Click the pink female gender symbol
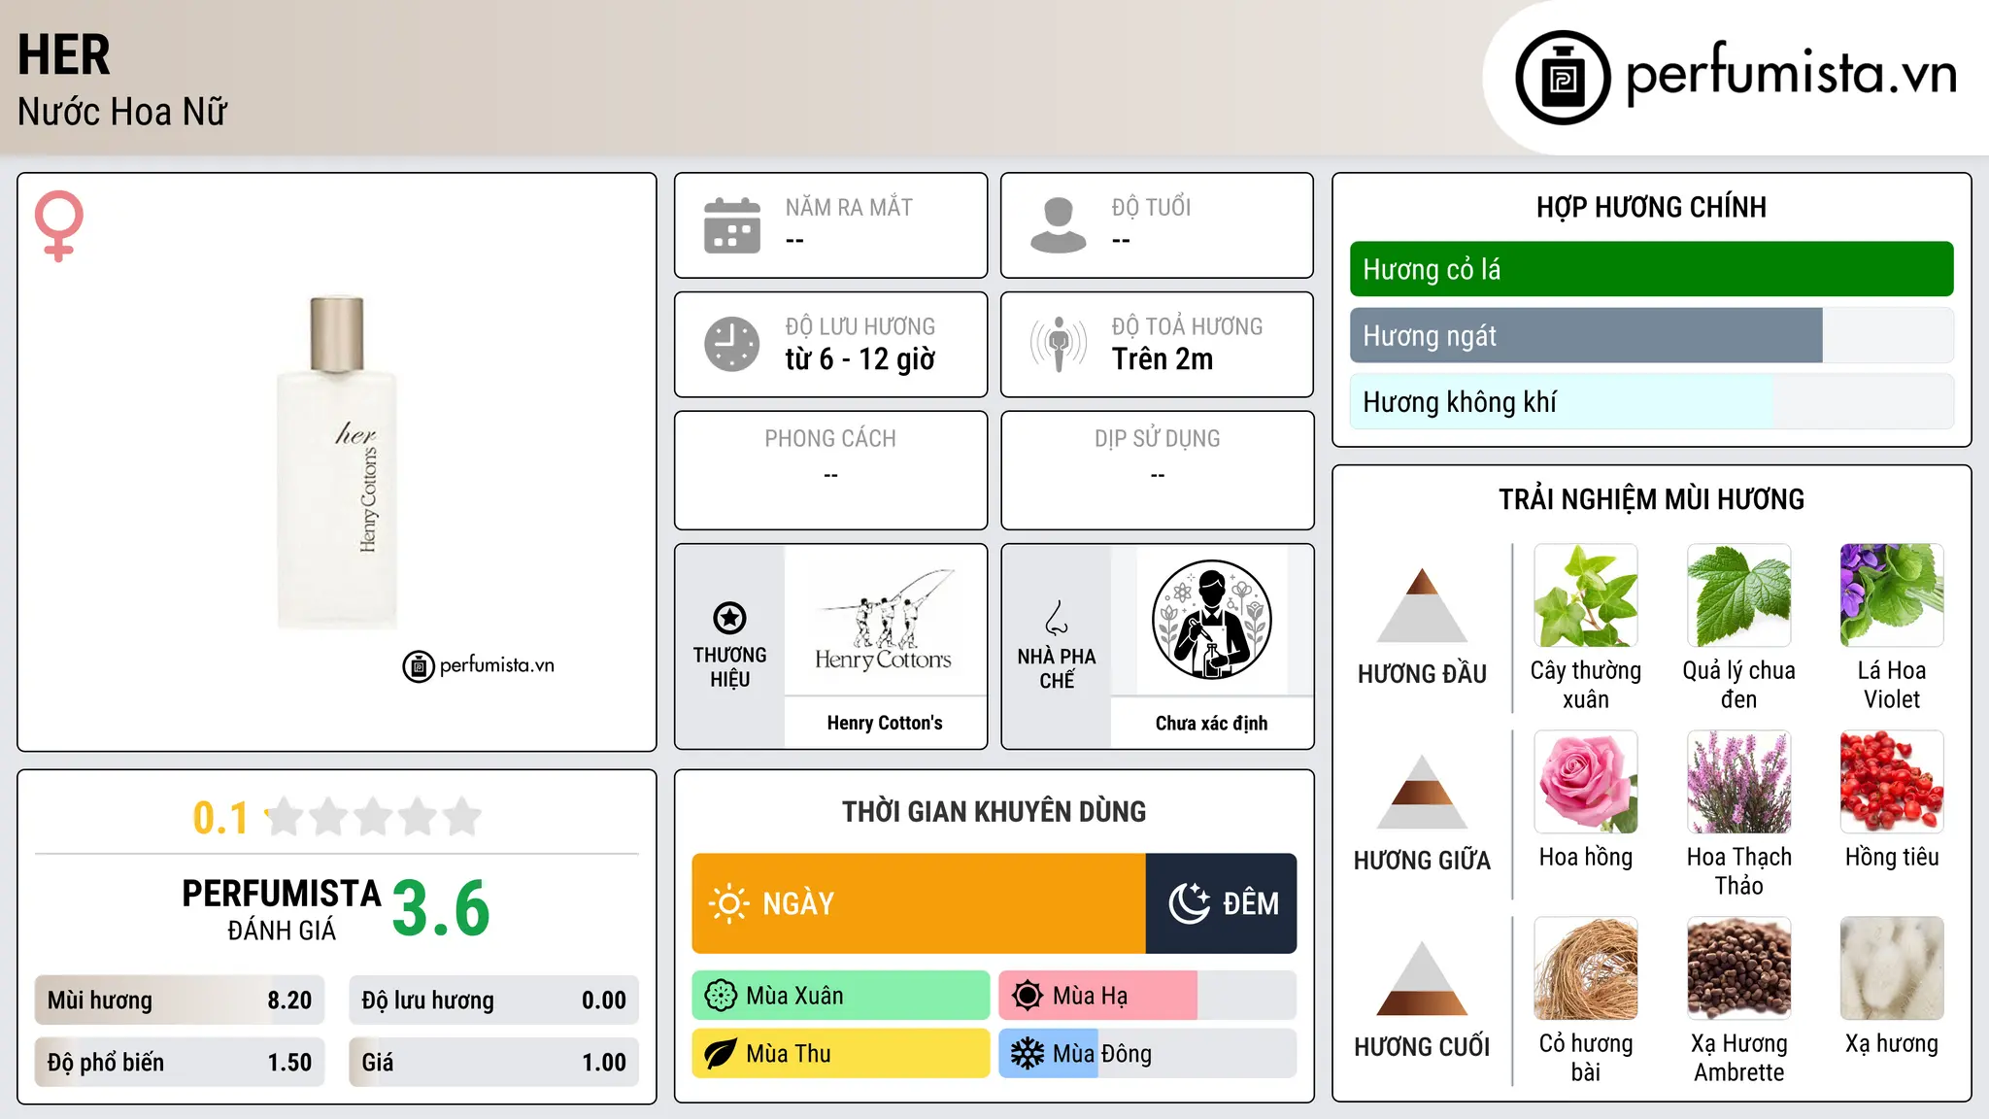 coord(59,226)
